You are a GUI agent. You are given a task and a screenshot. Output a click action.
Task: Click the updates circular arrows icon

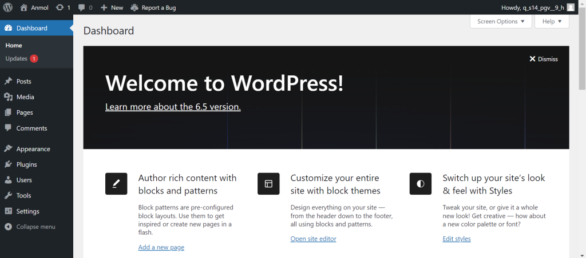60,7
